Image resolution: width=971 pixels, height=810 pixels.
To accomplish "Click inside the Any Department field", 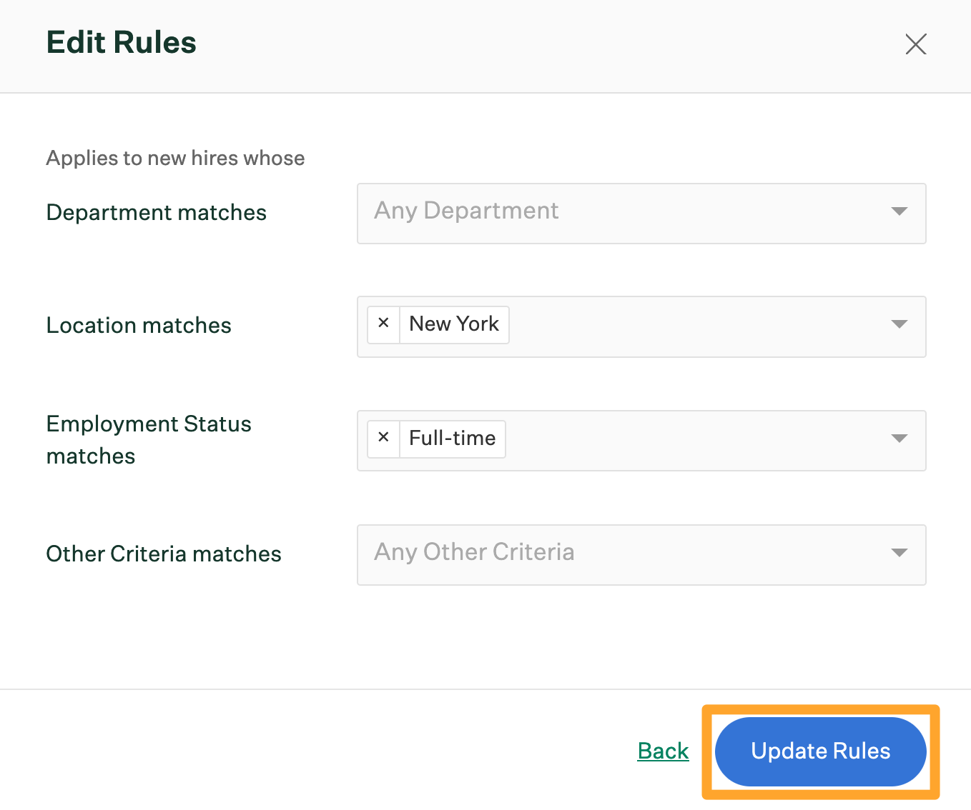I will 641,214.
